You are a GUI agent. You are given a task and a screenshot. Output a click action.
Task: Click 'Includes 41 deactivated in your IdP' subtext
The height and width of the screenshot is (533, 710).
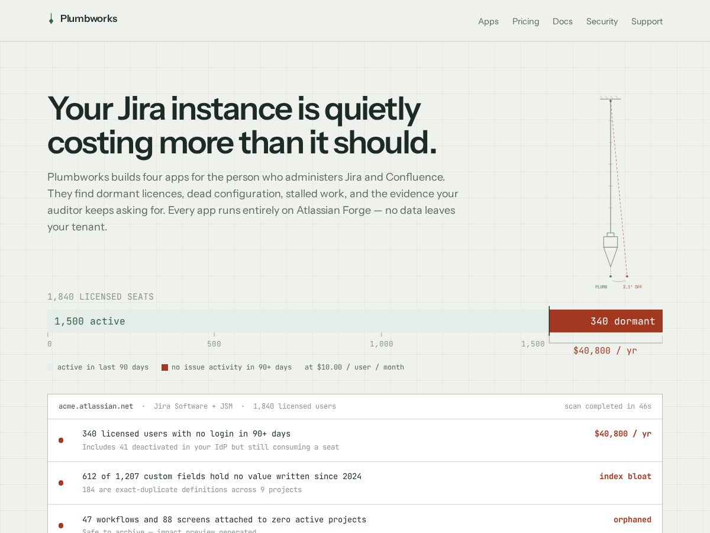pos(211,447)
